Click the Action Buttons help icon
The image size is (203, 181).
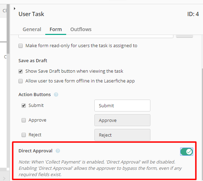pos(56,95)
